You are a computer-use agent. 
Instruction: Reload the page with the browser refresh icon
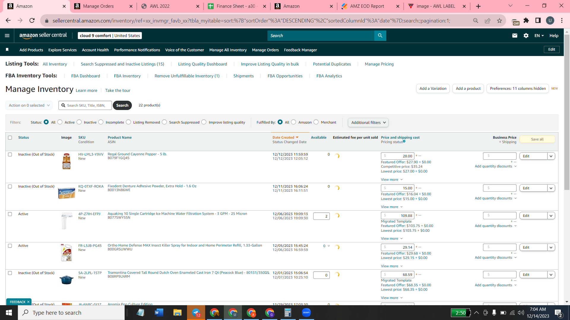point(32,20)
